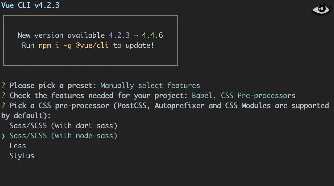Click the selection arrow pointer beside node-sass
334x186 pixels.
click(x=3, y=136)
